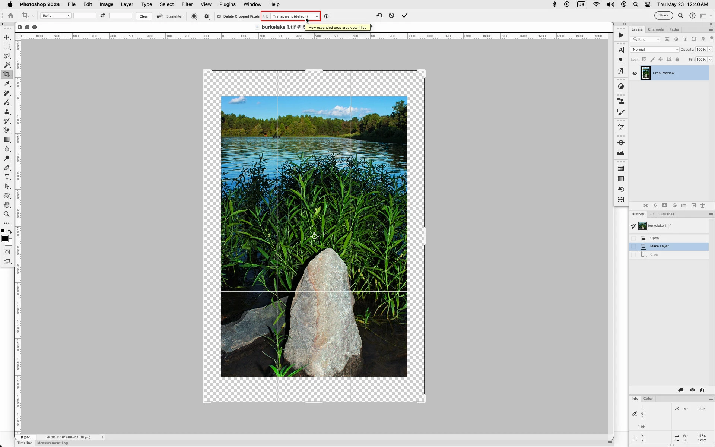Image resolution: width=715 pixels, height=447 pixels.
Task: Click the Clear button
Action: point(144,16)
